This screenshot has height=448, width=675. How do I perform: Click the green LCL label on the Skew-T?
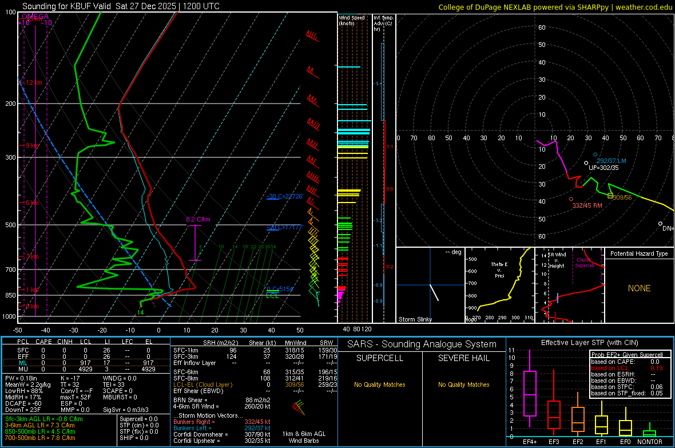[x=272, y=295]
